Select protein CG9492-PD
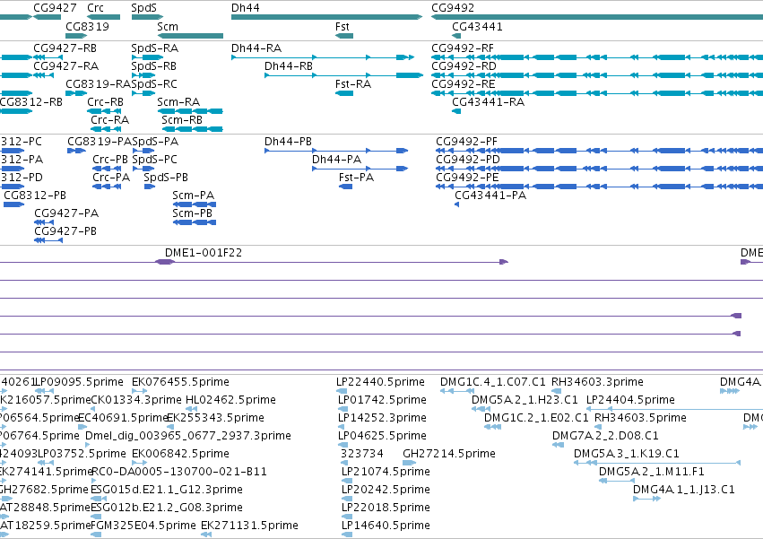The image size is (763, 539). [x=599, y=169]
